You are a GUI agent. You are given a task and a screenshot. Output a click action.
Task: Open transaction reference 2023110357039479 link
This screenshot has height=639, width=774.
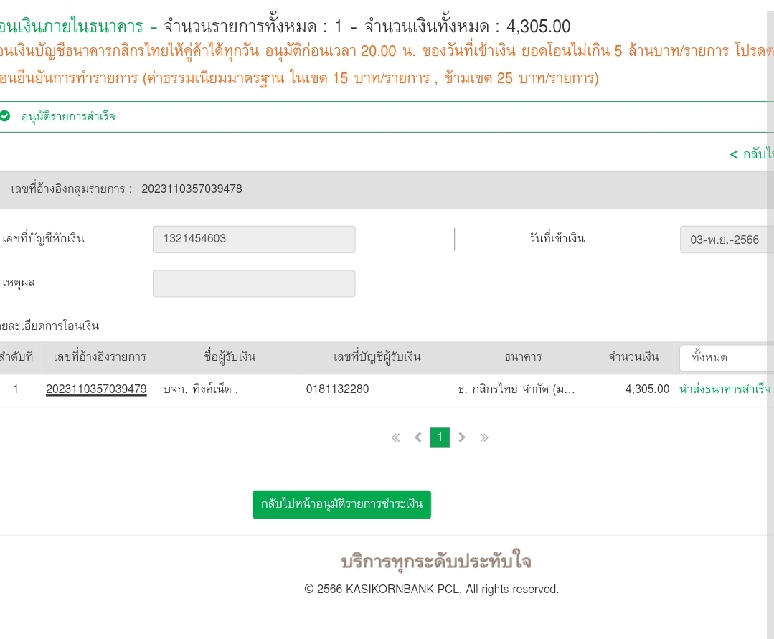tap(96, 389)
